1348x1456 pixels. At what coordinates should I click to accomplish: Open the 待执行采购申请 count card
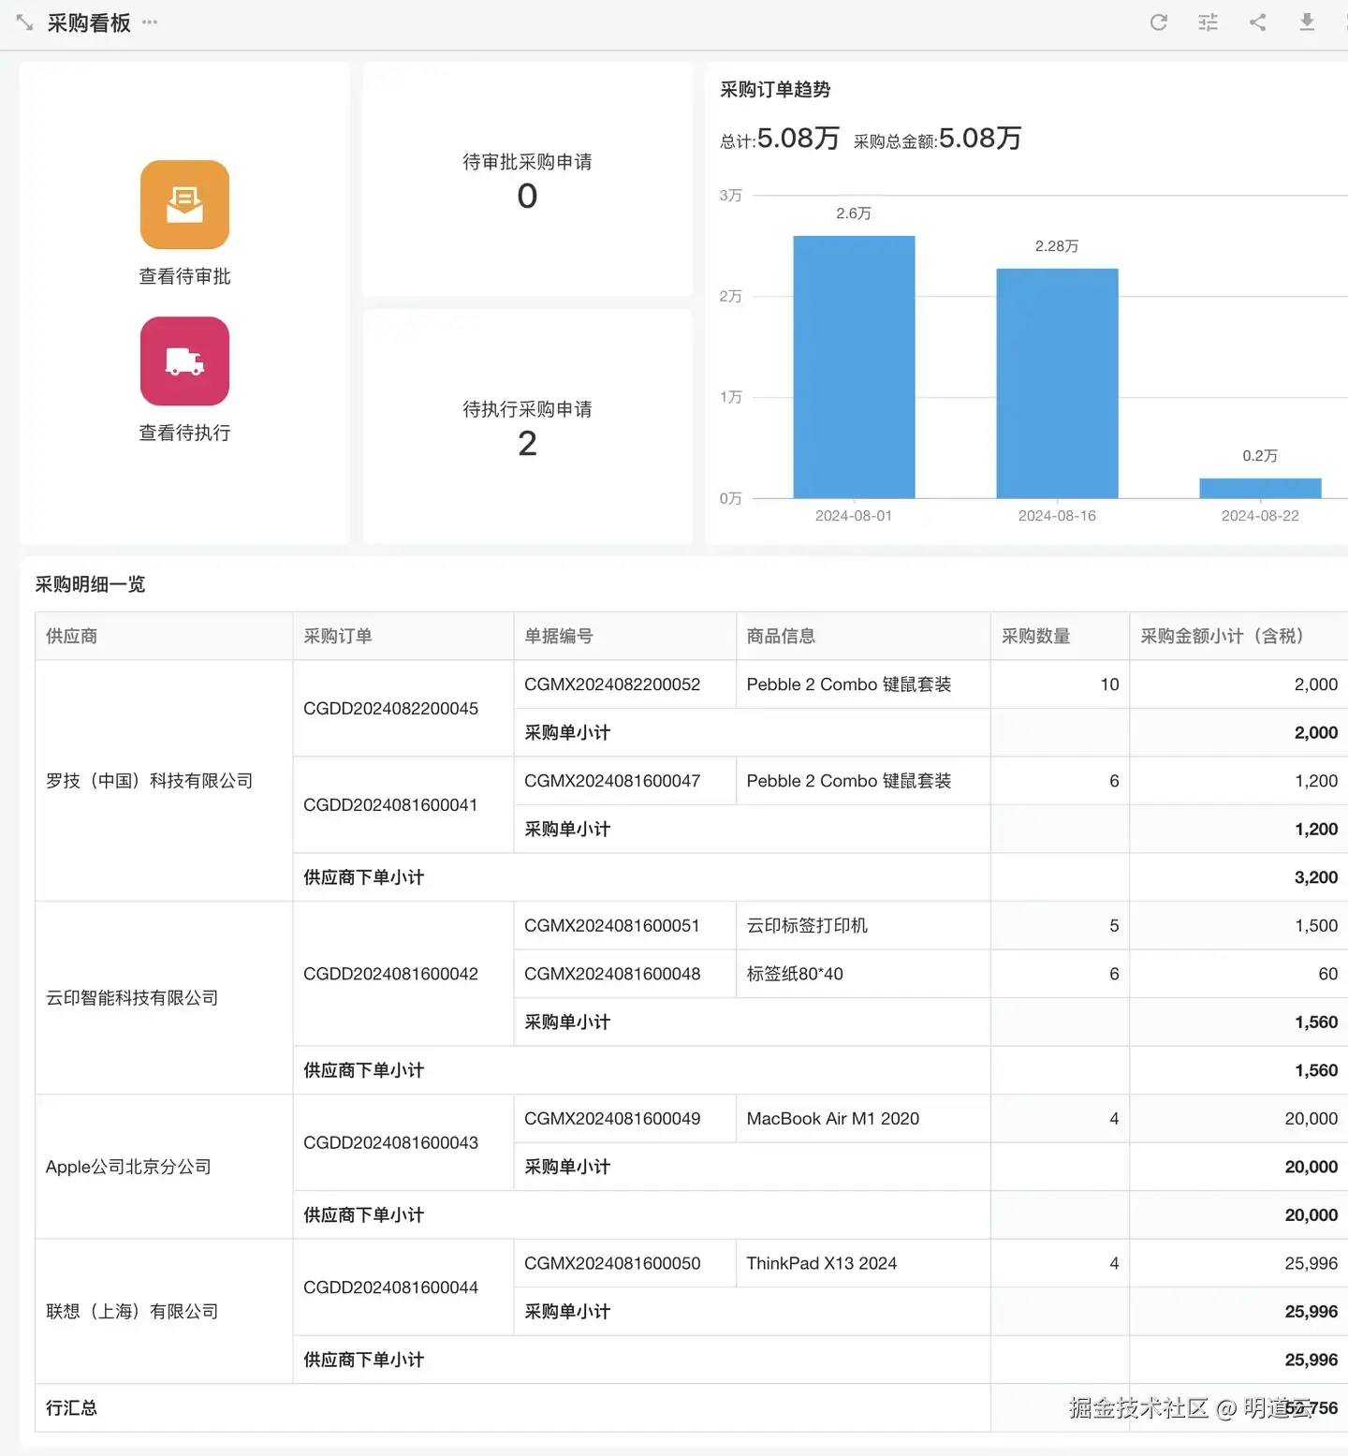tap(527, 426)
